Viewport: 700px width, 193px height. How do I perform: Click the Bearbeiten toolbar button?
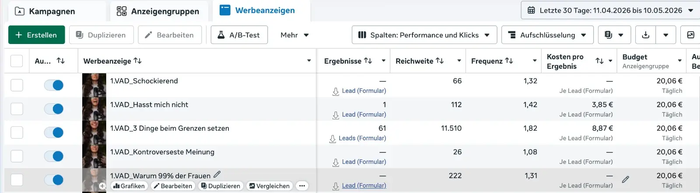coord(170,35)
